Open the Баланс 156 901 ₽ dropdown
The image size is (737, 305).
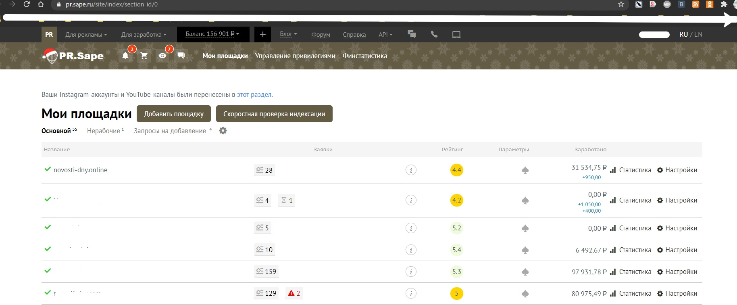click(212, 34)
